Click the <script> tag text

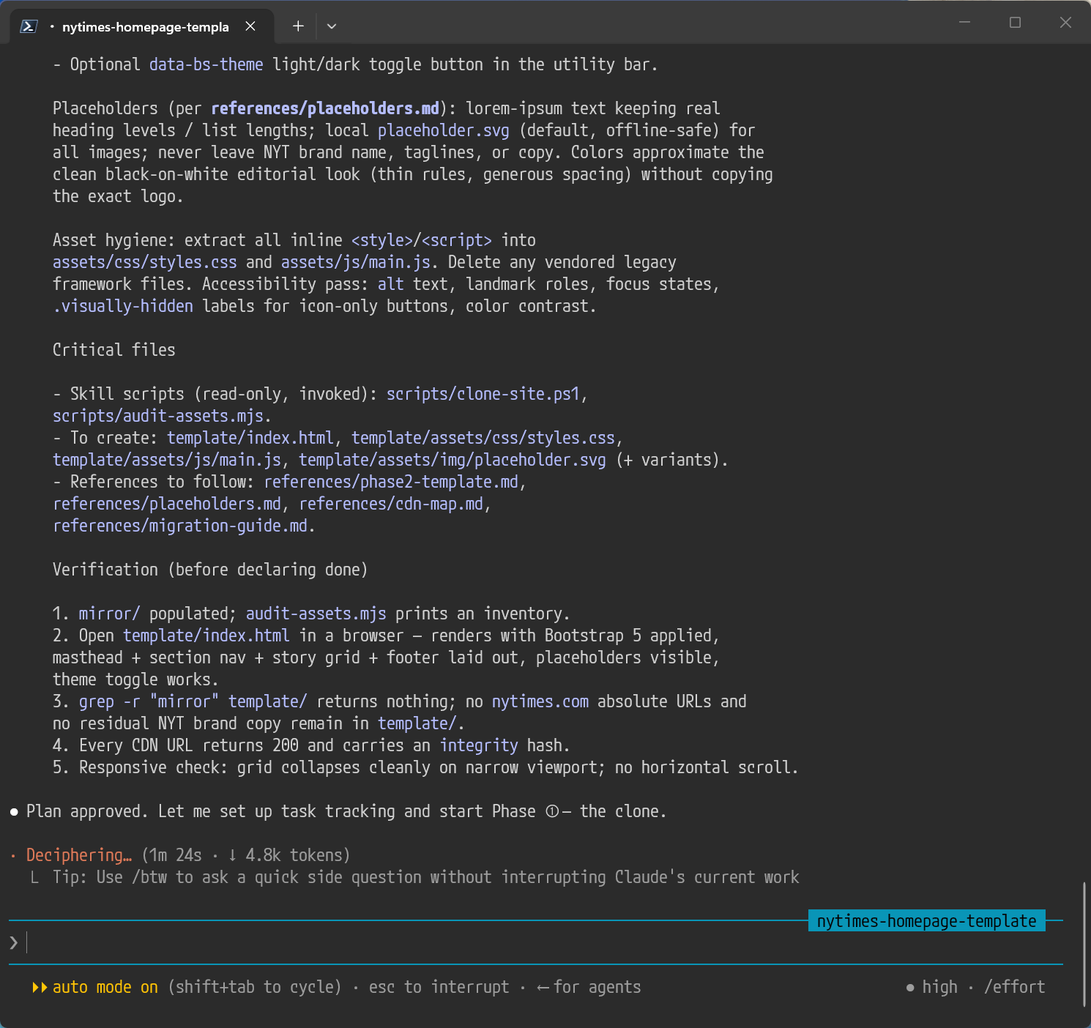[457, 240]
